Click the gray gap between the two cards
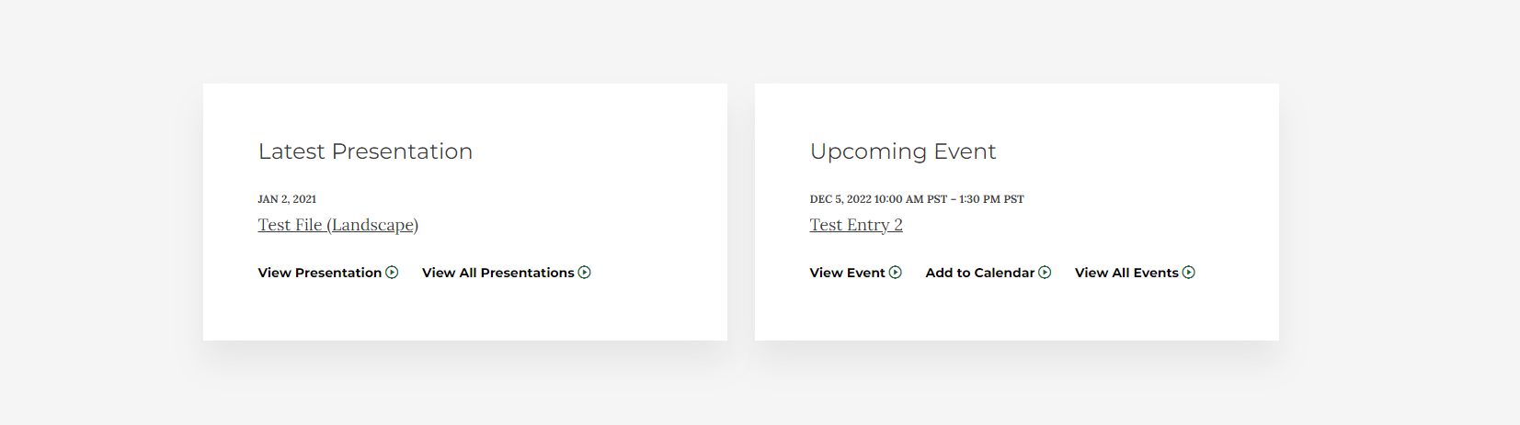 coord(741,211)
